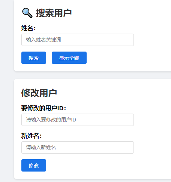Click the right end of the new name field
The width and height of the screenshot is (171, 182).
point(130,147)
